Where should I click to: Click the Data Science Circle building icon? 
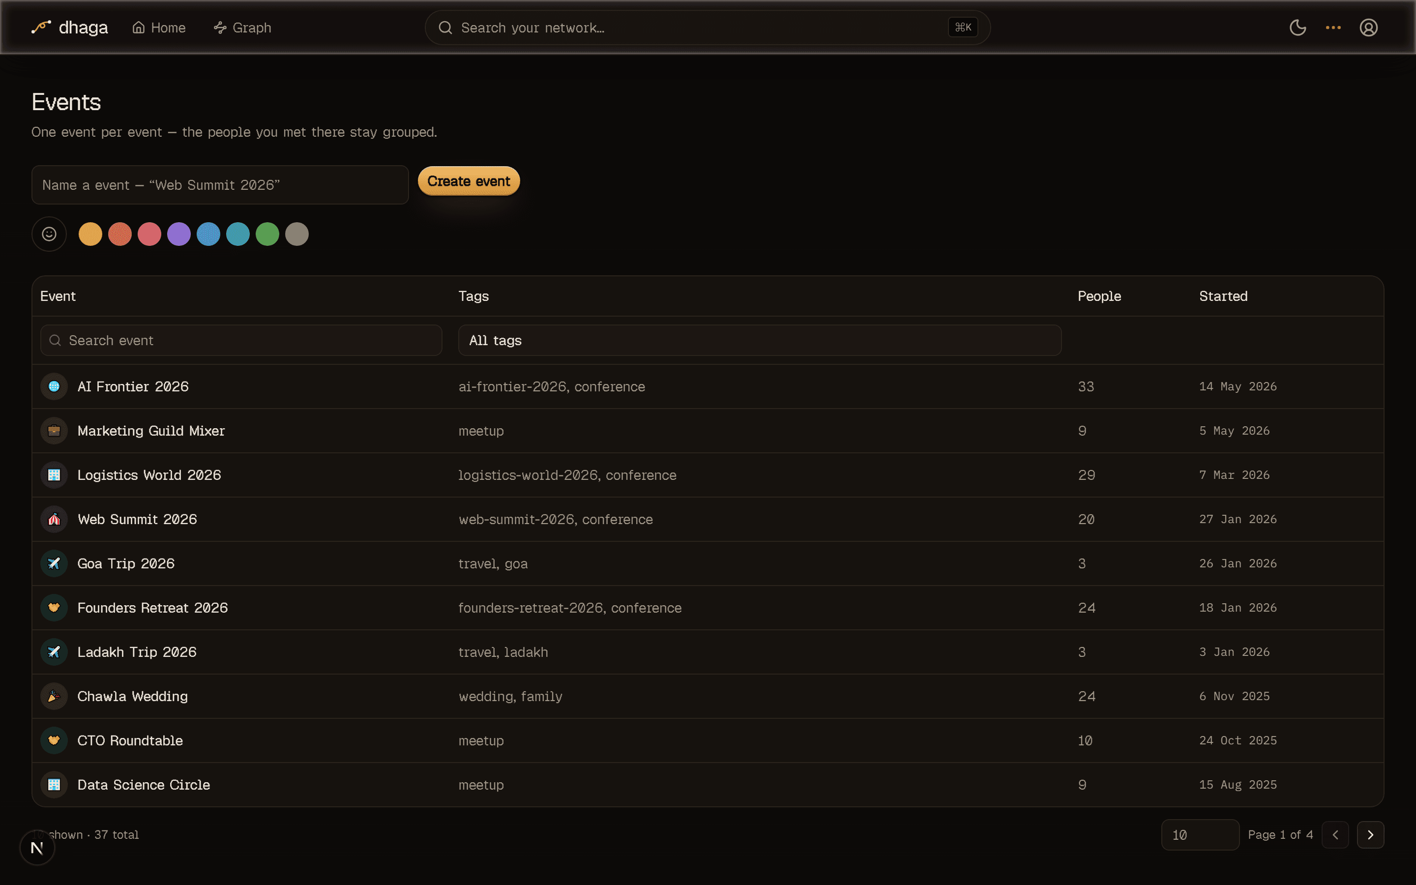click(x=54, y=785)
